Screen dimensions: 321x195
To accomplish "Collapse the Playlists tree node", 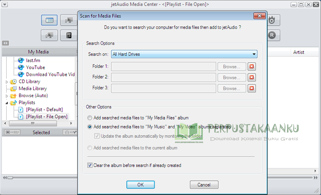I will (x=7, y=103).
